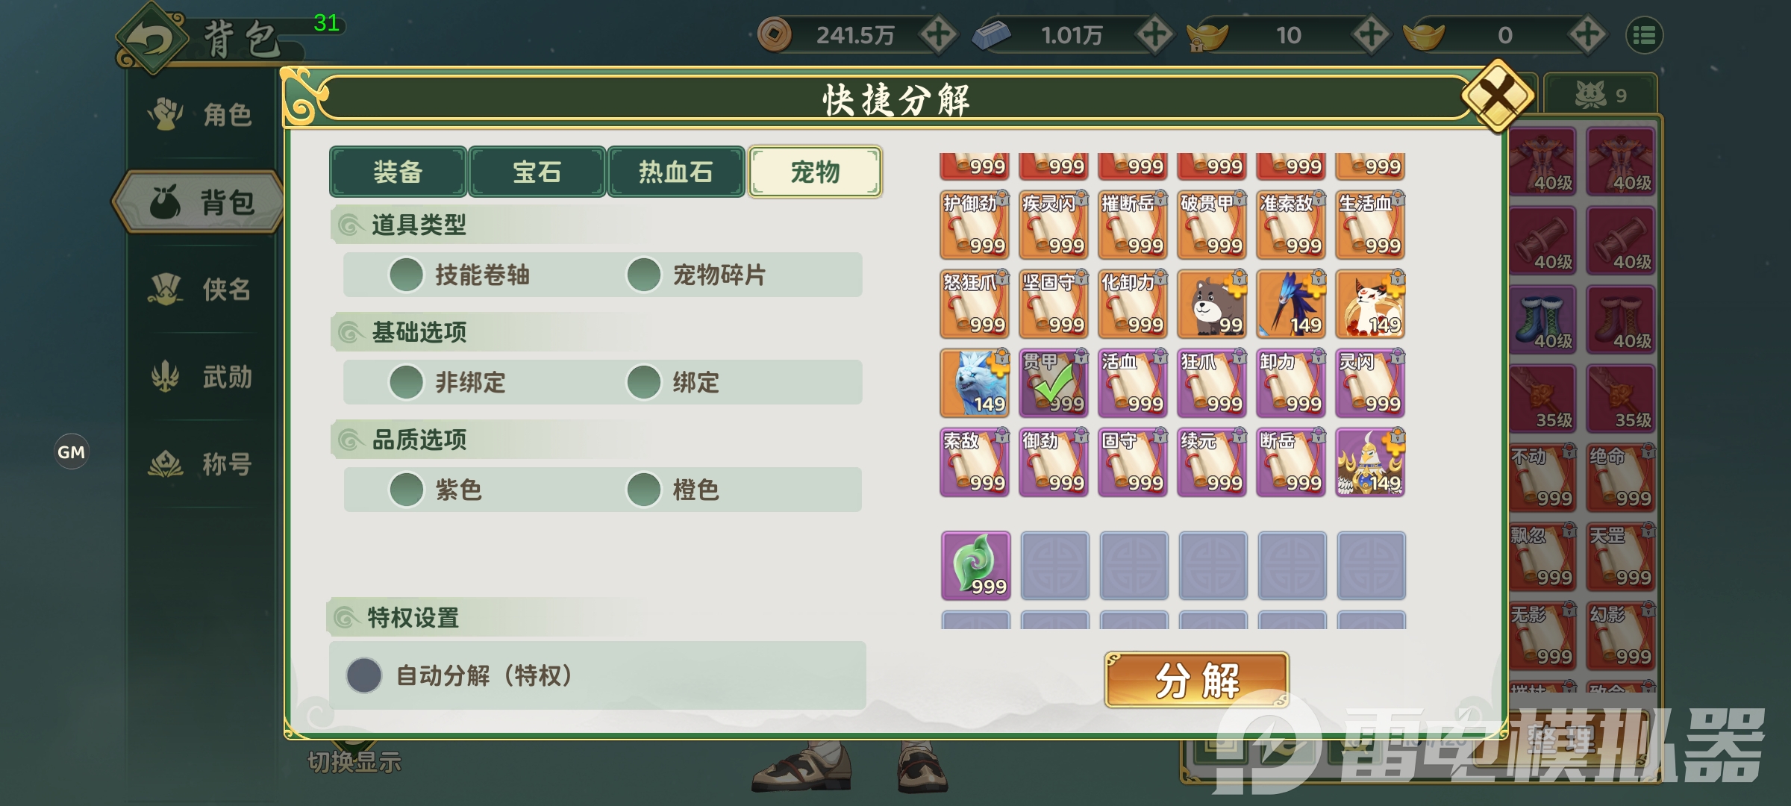Open the 武勋 sidebar menu
Screen dimensions: 1791x806
[201, 377]
